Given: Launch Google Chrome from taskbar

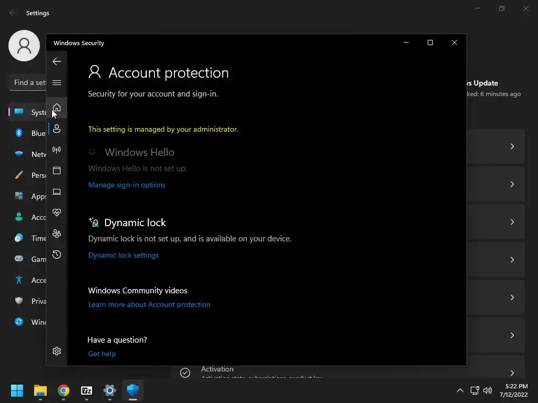Looking at the screenshot, I should click(x=64, y=390).
